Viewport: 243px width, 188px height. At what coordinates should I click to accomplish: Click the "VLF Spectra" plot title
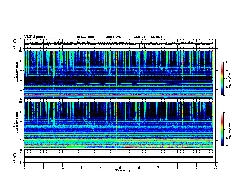[35, 37]
